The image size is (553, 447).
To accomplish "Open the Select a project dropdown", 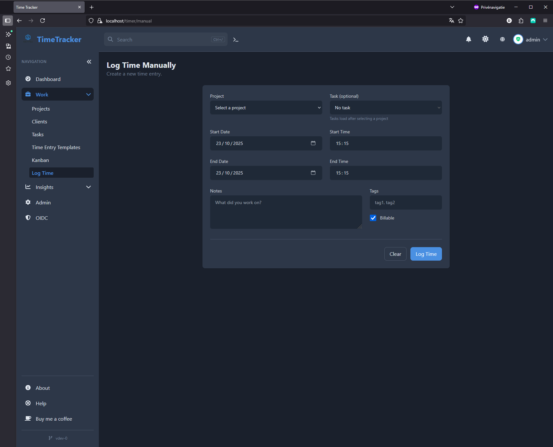I will click(266, 108).
